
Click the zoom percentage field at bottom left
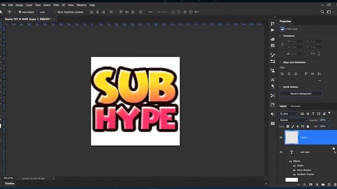click(8, 178)
